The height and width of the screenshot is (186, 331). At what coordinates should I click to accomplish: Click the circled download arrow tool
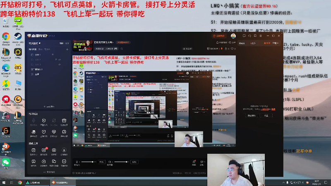[x=64, y=150]
